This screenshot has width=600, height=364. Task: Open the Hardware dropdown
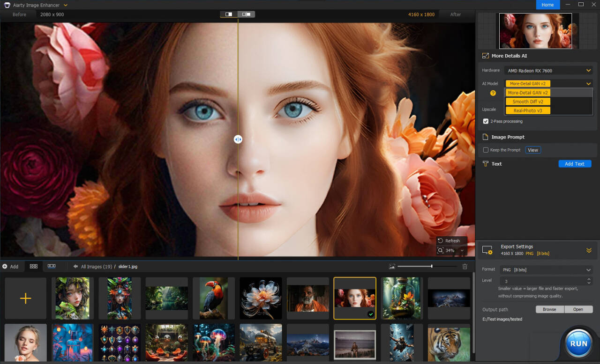[547, 70]
